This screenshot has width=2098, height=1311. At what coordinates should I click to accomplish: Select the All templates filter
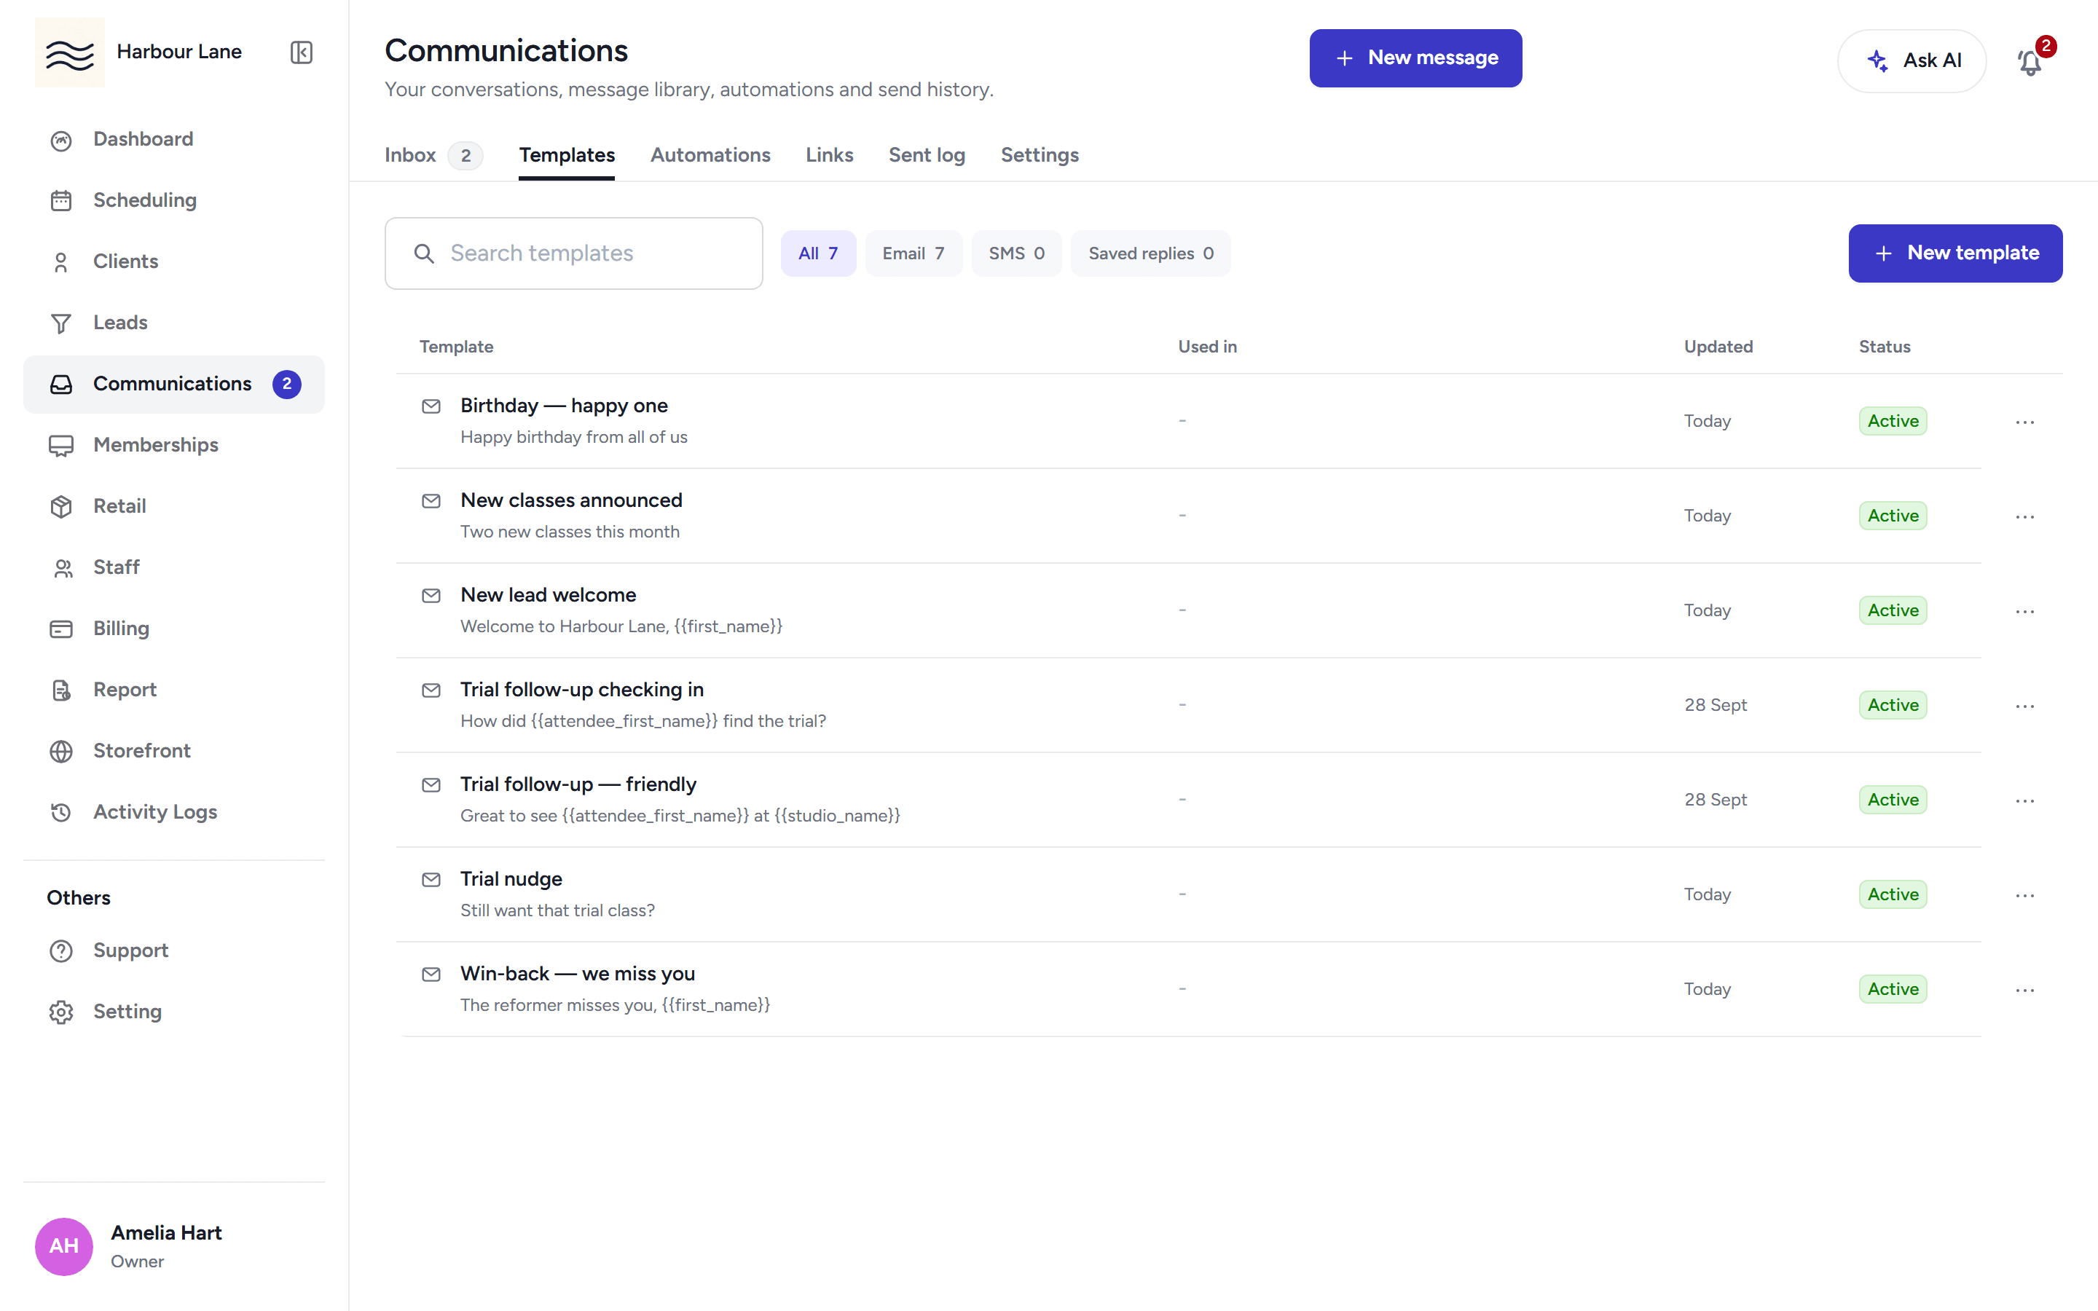(817, 253)
